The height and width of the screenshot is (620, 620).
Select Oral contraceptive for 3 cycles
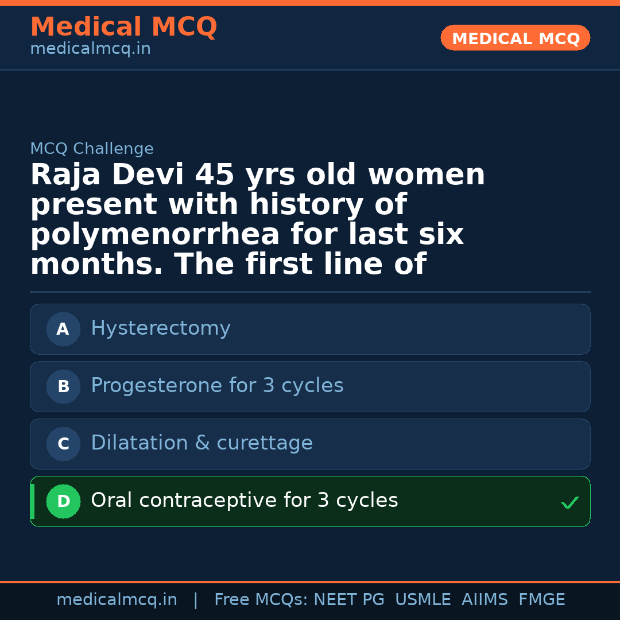[244, 501]
